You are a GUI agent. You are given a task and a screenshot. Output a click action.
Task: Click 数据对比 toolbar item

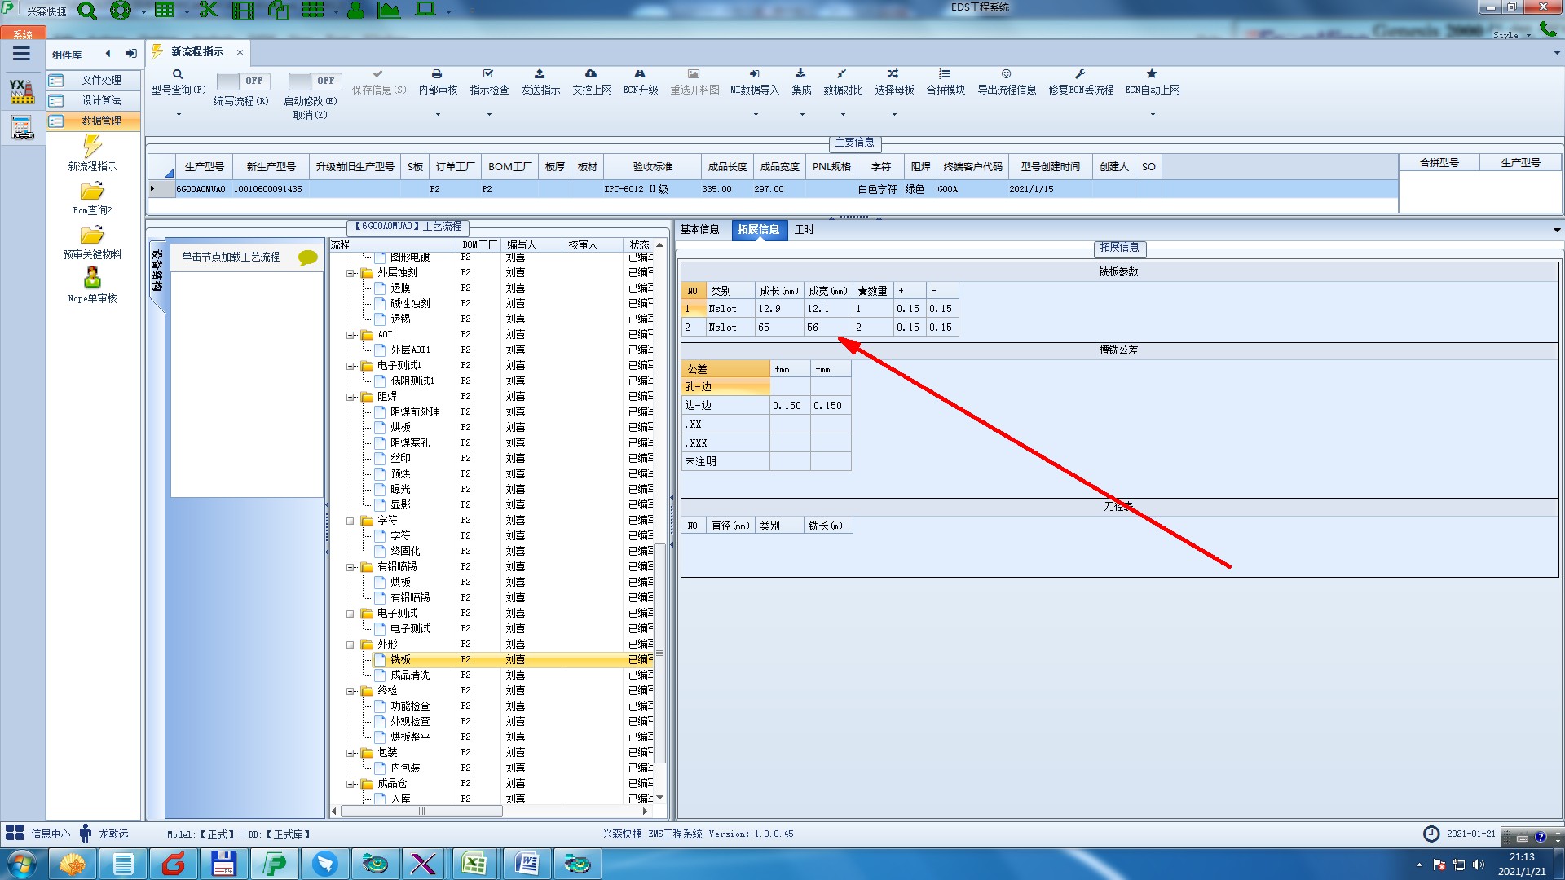coord(843,82)
